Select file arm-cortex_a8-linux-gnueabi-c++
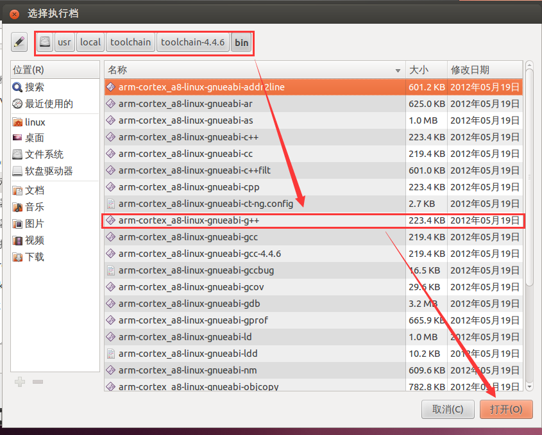Image resolution: width=542 pixels, height=435 pixels. [x=314, y=137]
